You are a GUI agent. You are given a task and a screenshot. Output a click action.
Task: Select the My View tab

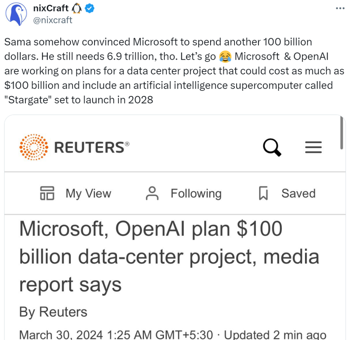(75, 193)
